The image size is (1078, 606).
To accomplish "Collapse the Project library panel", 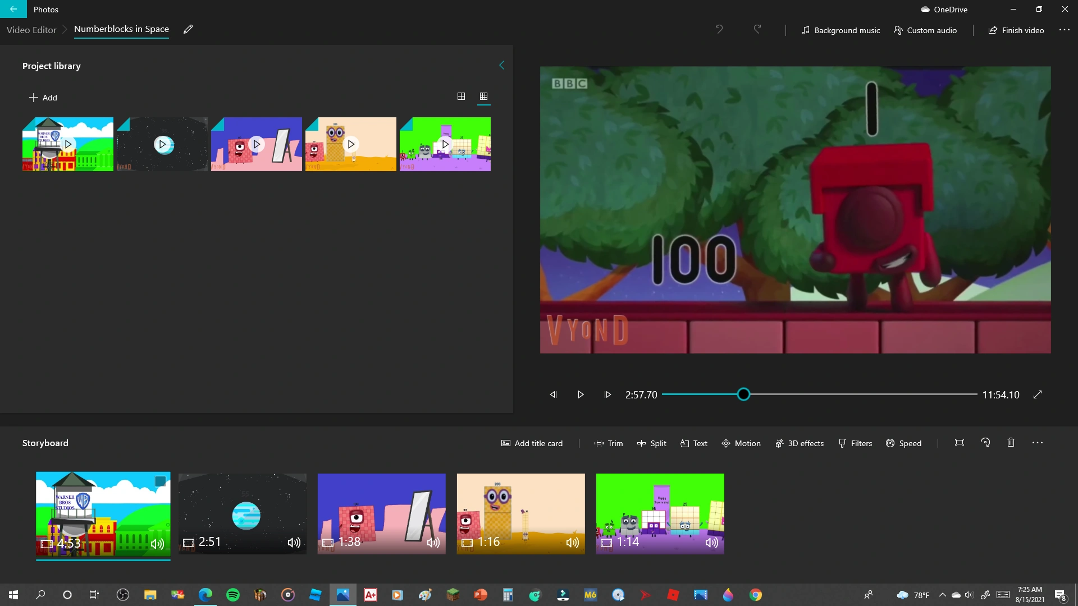I will 501,65.
